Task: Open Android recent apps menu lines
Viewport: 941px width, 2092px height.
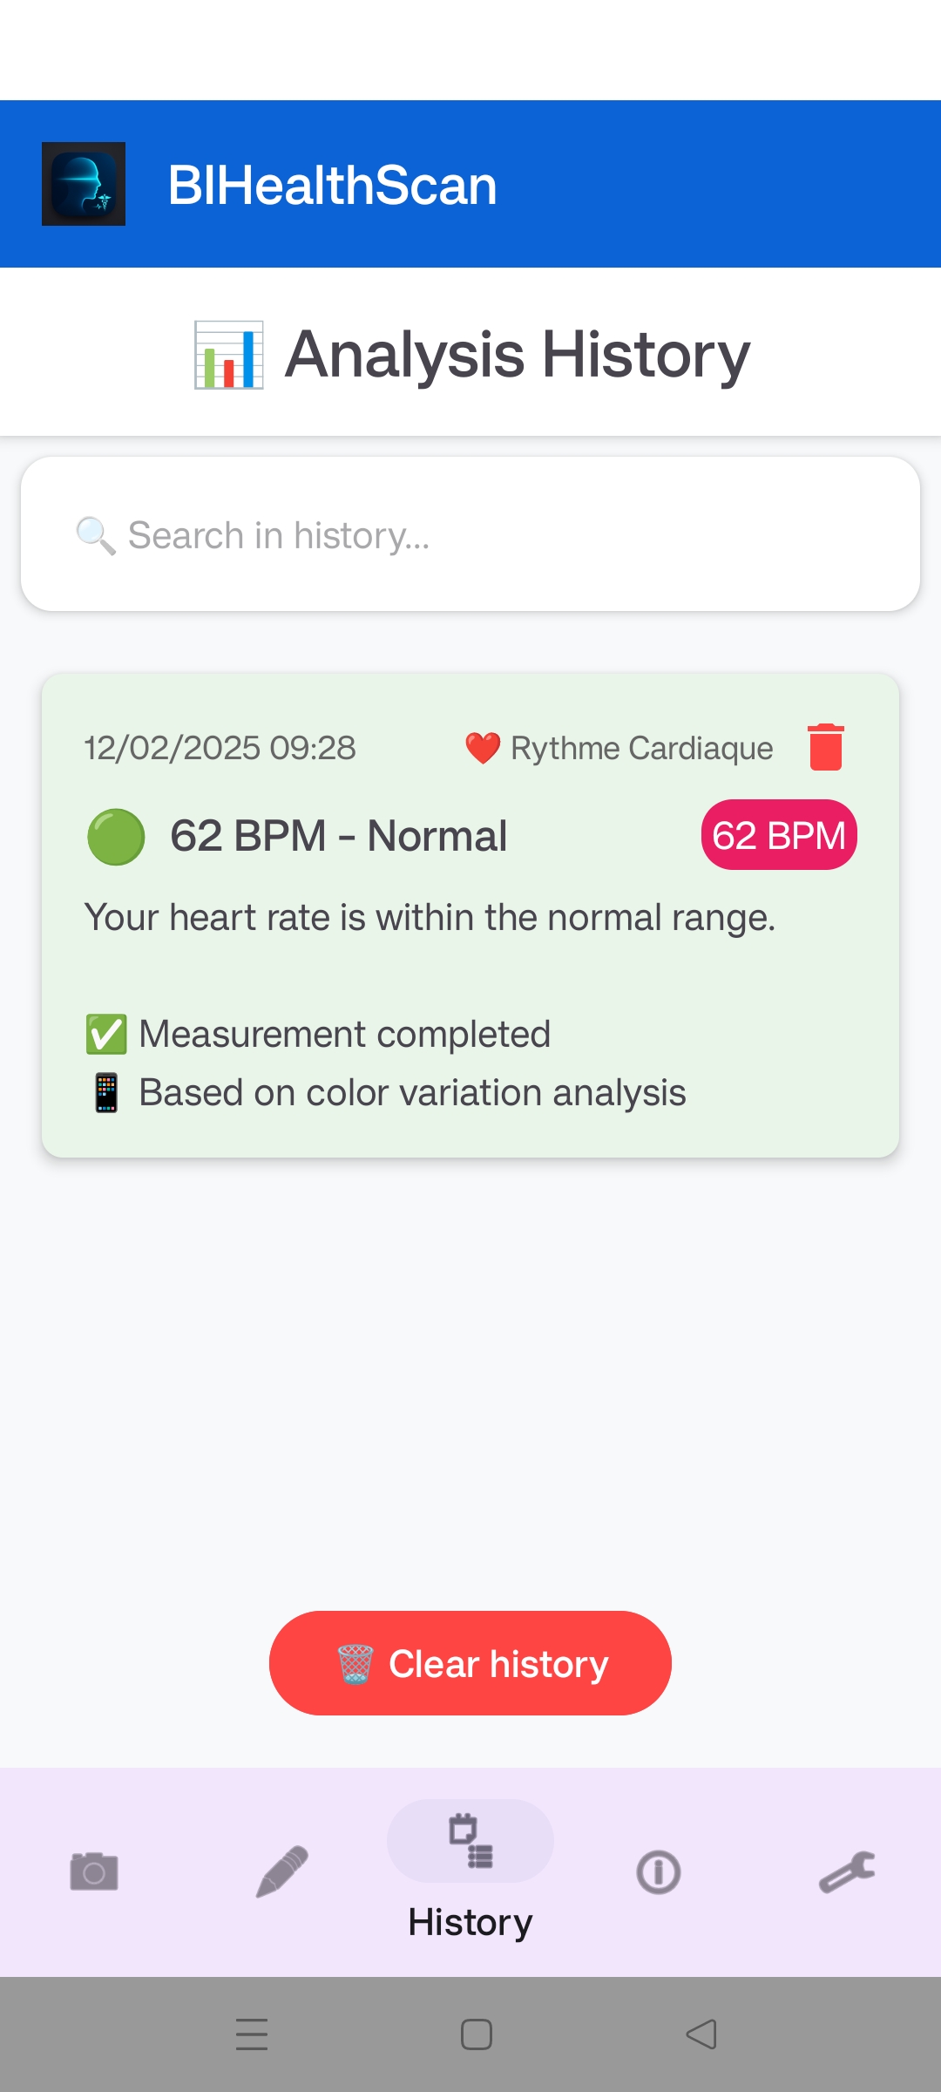Action: 252,2034
